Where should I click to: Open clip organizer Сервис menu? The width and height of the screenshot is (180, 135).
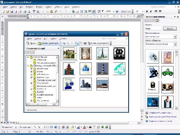coord(53,39)
